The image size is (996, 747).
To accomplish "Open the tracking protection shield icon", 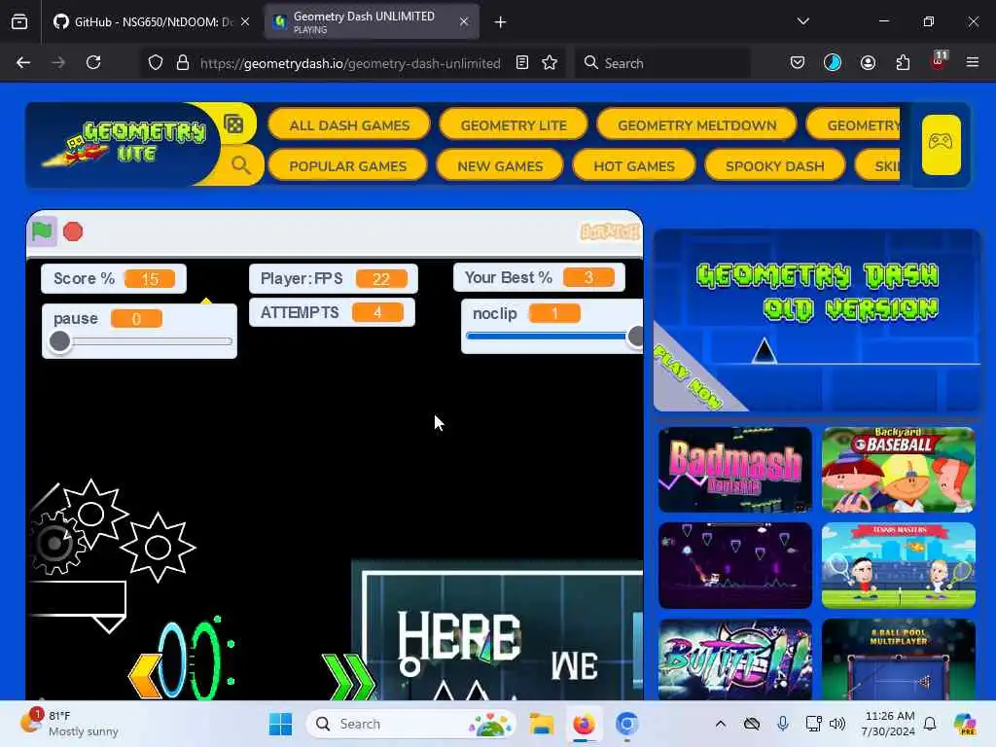I will point(156,63).
